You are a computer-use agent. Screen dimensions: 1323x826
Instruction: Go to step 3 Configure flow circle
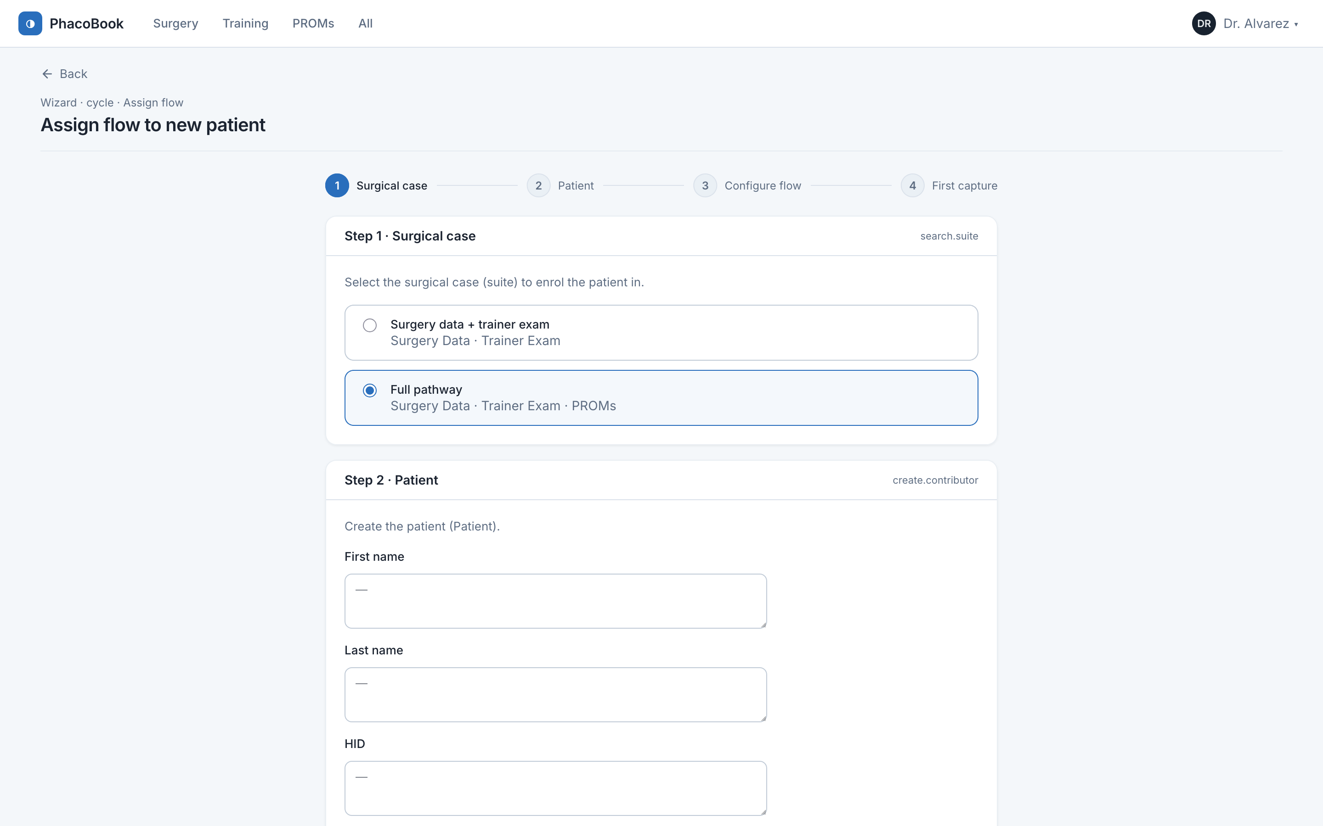click(705, 186)
